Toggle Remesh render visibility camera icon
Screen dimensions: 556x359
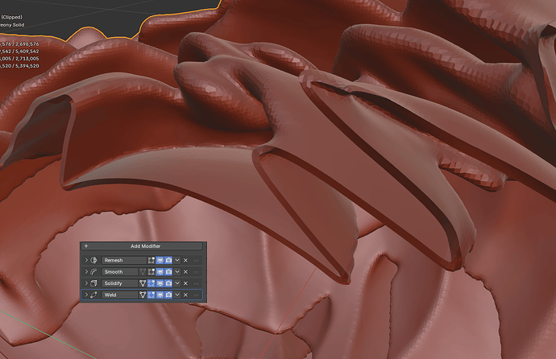pos(168,260)
